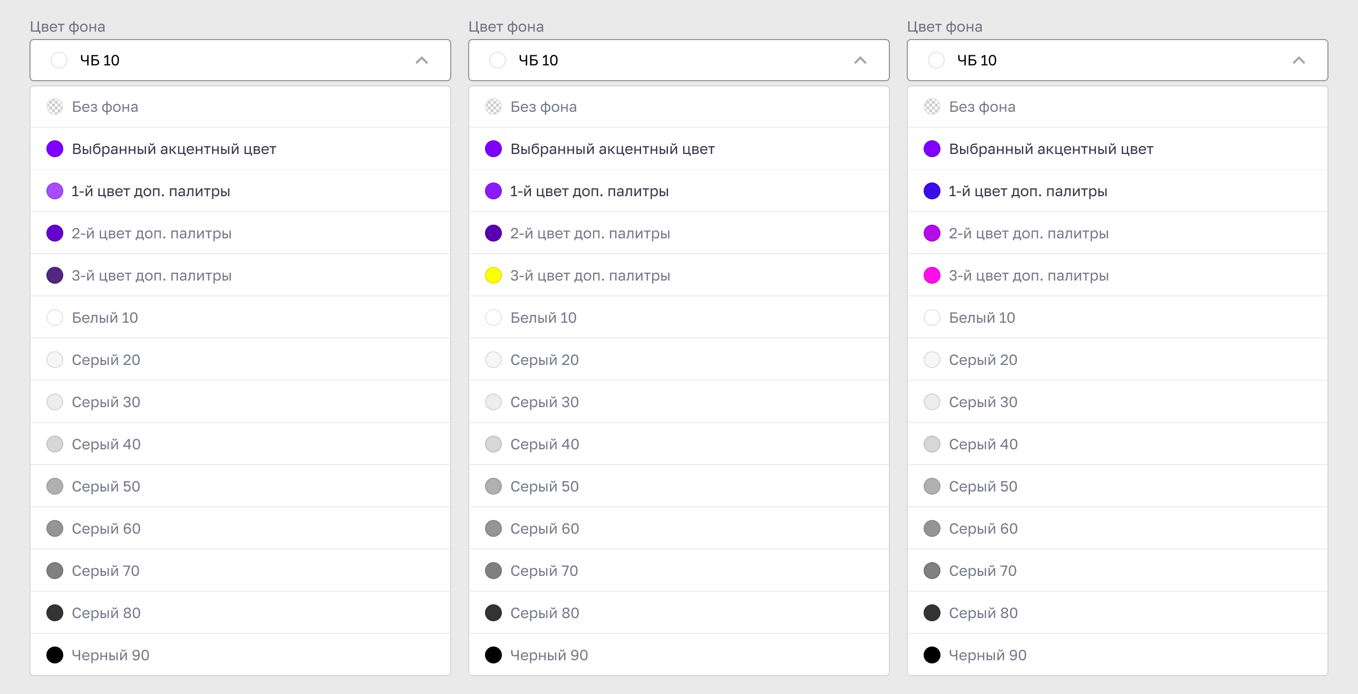Click the checkered transparent icon in middle list
This screenshot has height=694, width=1358.
click(x=493, y=107)
